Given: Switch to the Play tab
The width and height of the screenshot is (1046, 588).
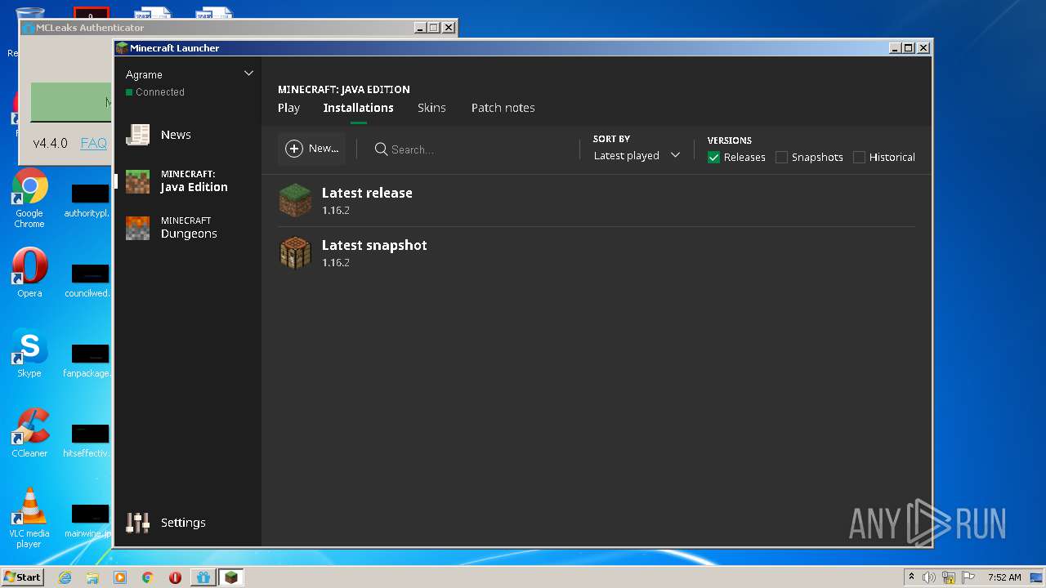Looking at the screenshot, I should pyautogui.click(x=288, y=108).
